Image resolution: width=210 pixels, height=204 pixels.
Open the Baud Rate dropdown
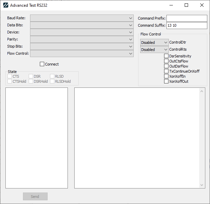[x=82, y=18]
